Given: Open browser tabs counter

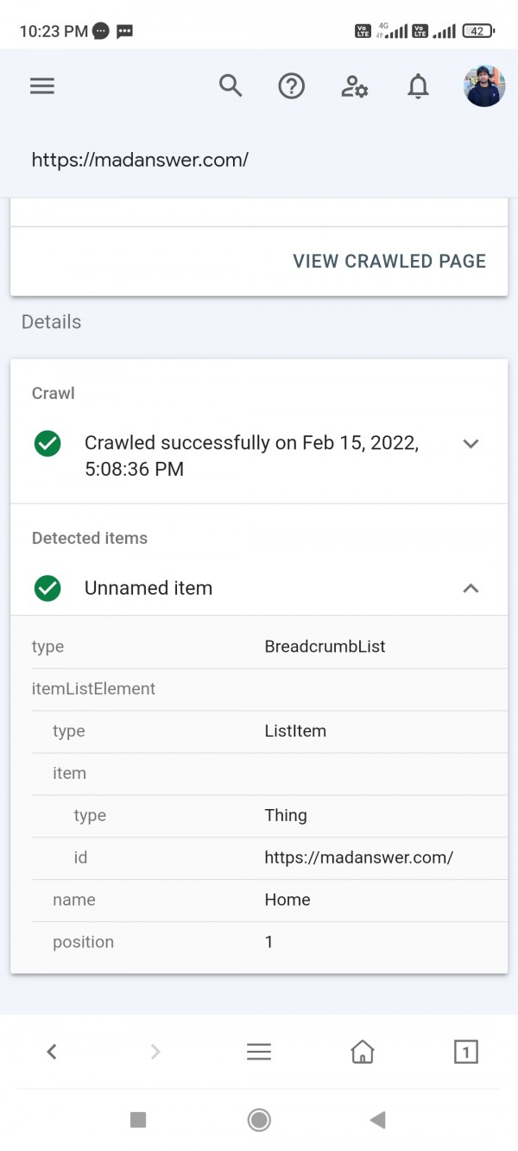Looking at the screenshot, I should (465, 1051).
